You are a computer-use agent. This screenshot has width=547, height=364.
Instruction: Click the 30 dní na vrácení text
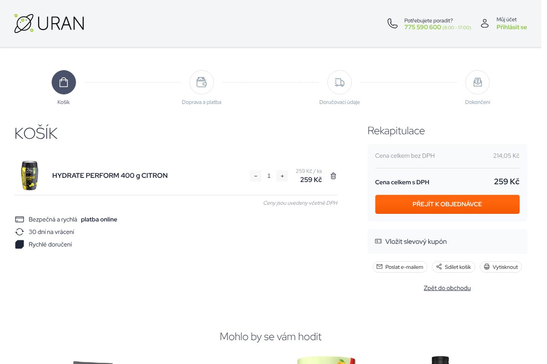(x=52, y=232)
